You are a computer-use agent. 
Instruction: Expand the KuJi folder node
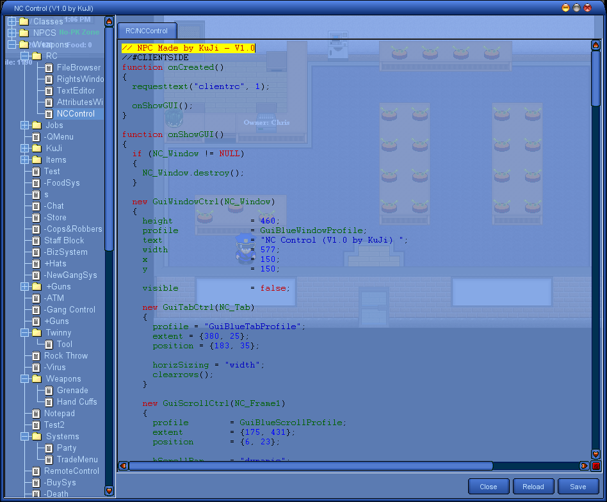point(25,149)
